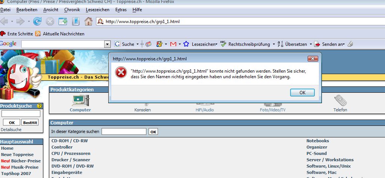Select the Computer category icon
Viewport: 385px width, 178px height.
pyautogui.click(x=80, y=100)
